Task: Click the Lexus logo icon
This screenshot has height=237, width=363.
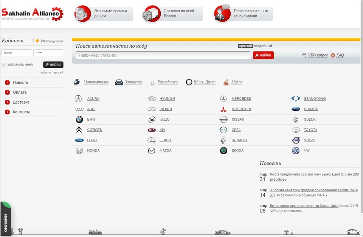Action: point(152,140)
